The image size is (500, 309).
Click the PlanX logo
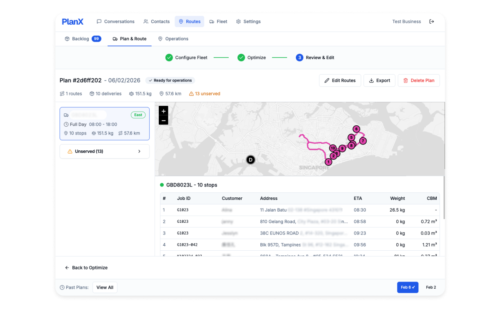pyautogui.click(x=72, y=22)
